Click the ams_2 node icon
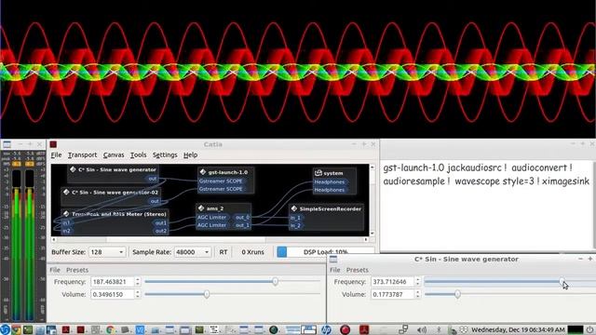596x335 pixels. pyautogui.click(x=201, y=208)
